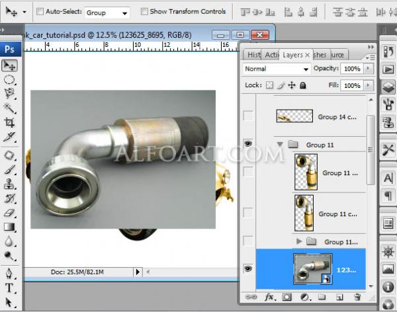This screenshot has height=312, width=397.
Task: Select the Eraser tool
Action: coord(10,213)
